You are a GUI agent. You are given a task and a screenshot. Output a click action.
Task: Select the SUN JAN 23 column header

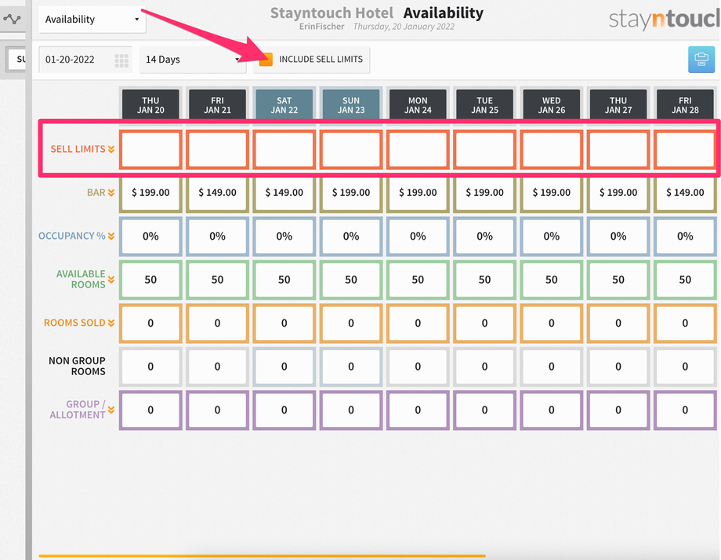351,105
